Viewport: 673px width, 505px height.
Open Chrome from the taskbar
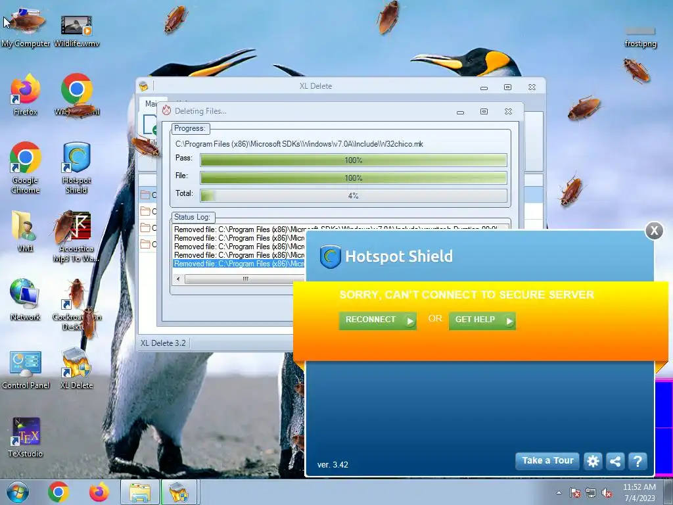(58, 492)
